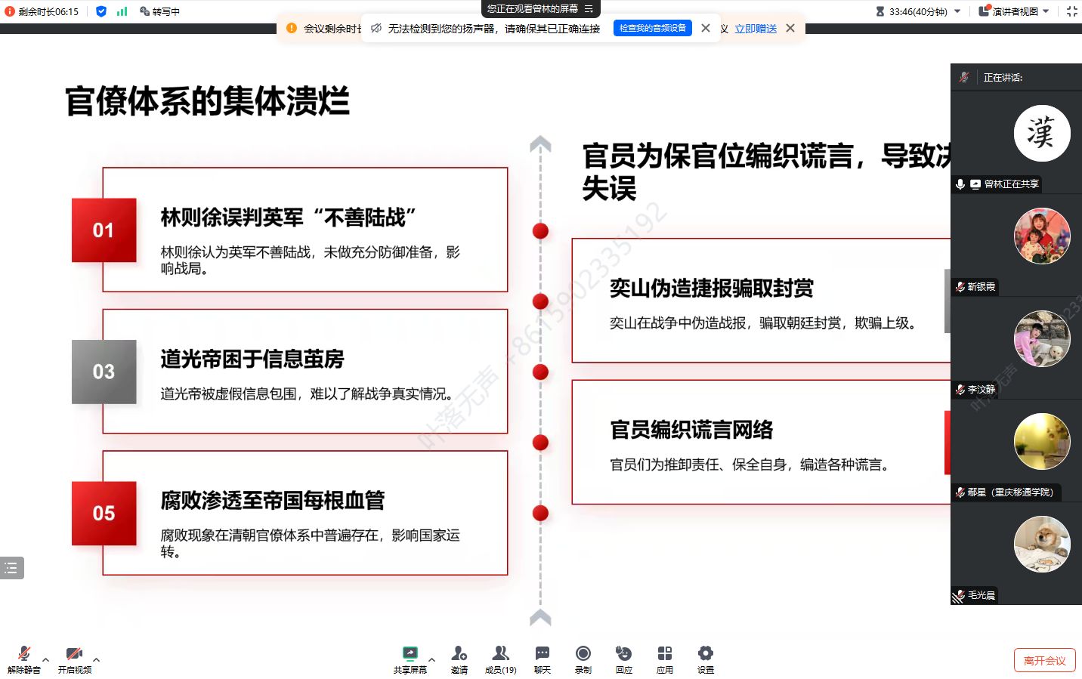Unmute the microphone with 解除静音
Image resolution: width=1082 pixels, height=679 pixels.
point(23,658)
